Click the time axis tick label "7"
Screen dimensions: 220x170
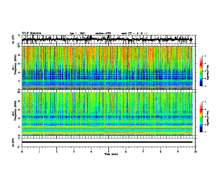143,152
